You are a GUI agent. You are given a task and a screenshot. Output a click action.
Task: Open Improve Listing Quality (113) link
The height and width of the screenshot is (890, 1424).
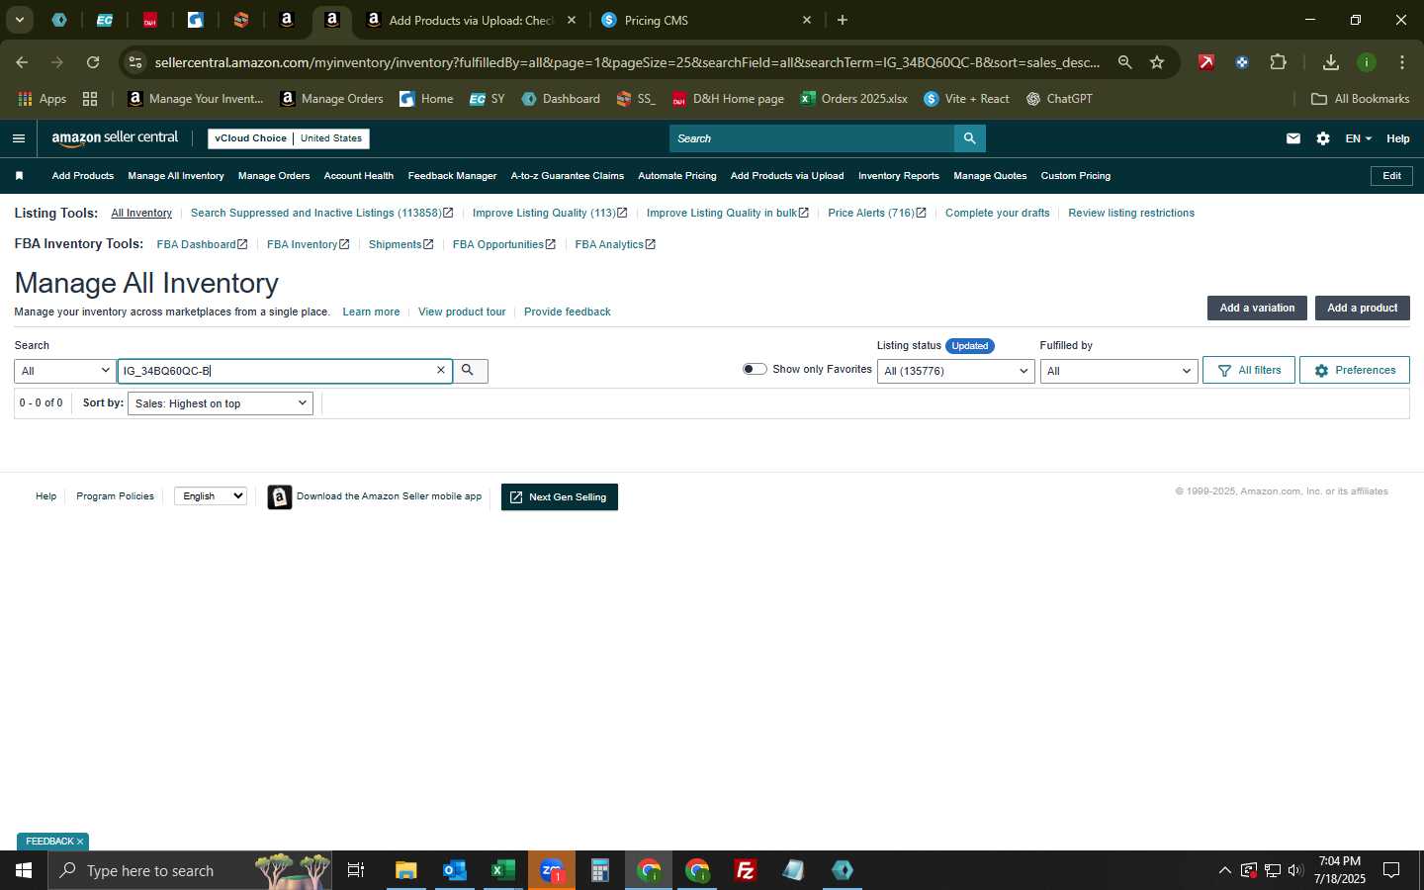point(550,213)
